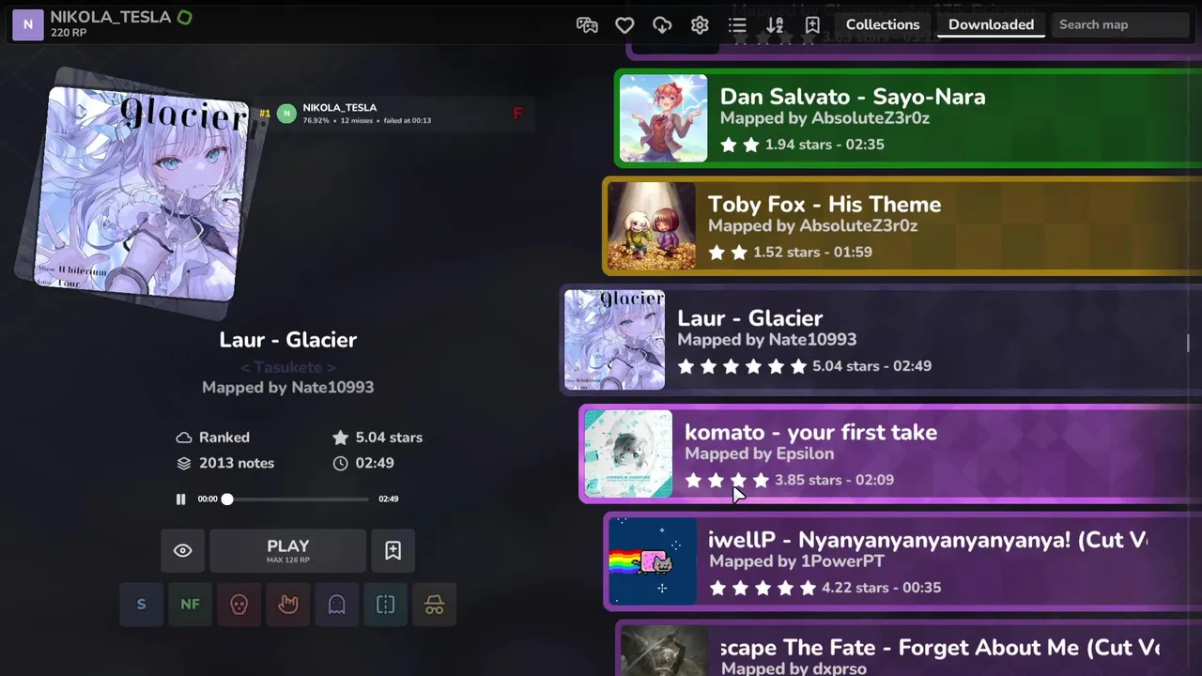The height and width of the screenshot is (676, 1202).
Task: Click the 2013 notes text
Action: 237,463
